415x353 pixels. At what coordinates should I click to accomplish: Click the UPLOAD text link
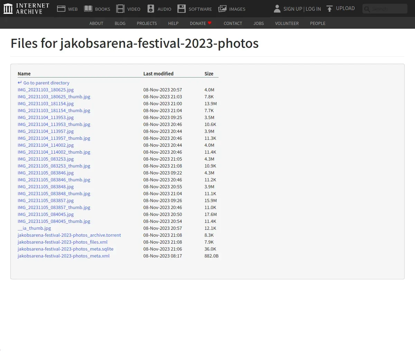(345, 8)
